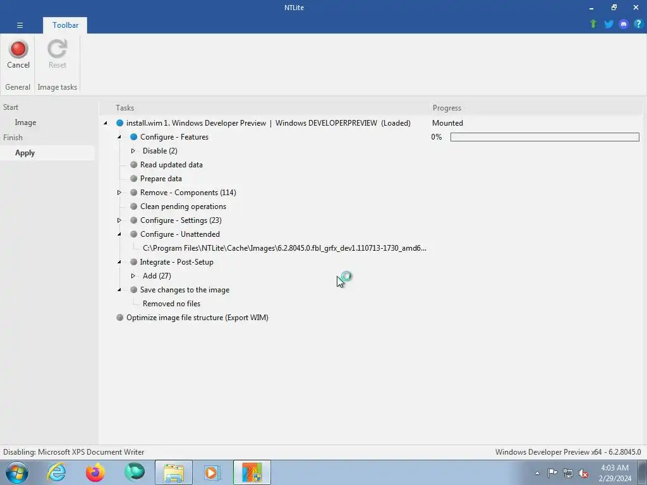Screen dimensions: 647x485
Task: Select Optimize image file structure row
Action: click(x=197, y=318)
